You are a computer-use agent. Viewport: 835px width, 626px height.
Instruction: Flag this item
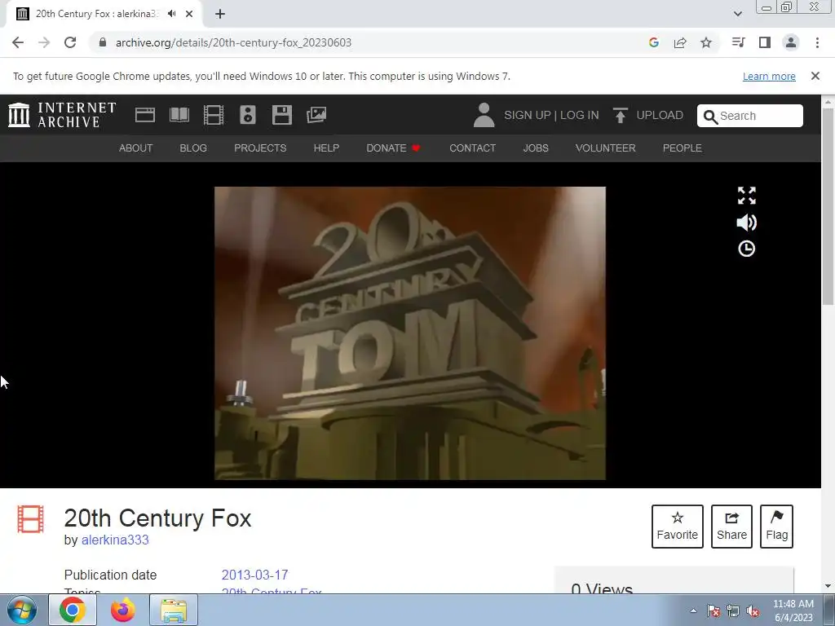tap(776, 527)
